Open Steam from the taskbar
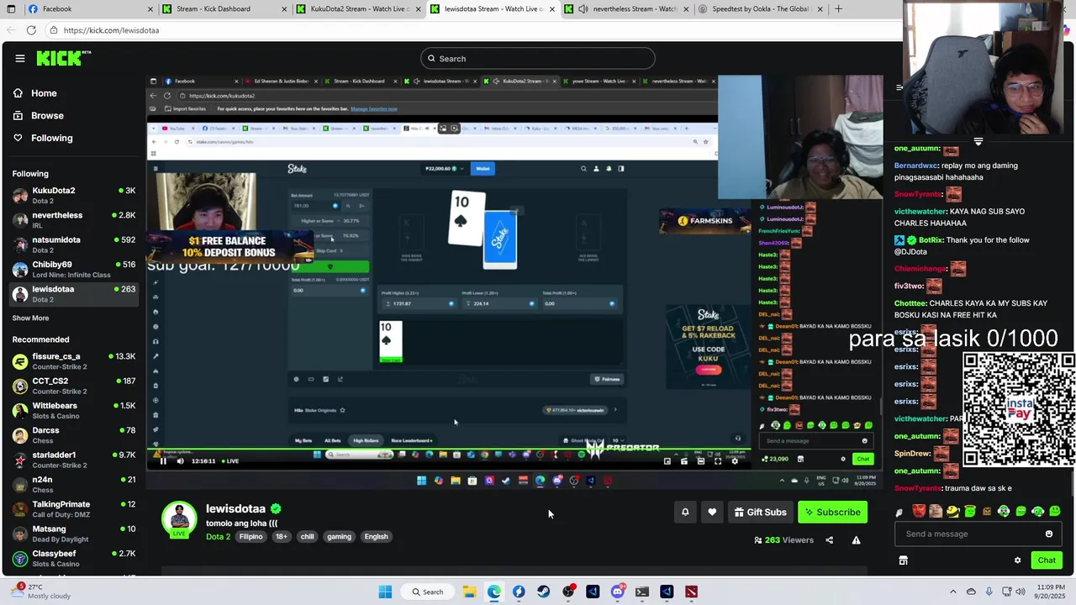1076x605 pixels. coord(543,592)
